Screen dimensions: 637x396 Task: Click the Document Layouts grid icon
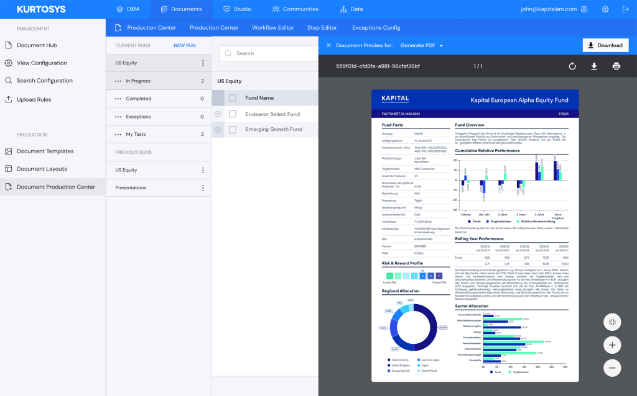(x=9, y=169)
